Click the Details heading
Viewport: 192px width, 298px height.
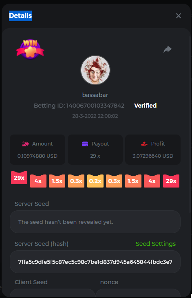pos(20,16)
